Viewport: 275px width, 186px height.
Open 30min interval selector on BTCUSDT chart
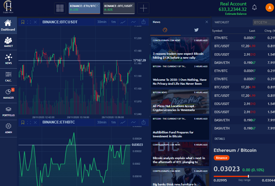(102, 22)
